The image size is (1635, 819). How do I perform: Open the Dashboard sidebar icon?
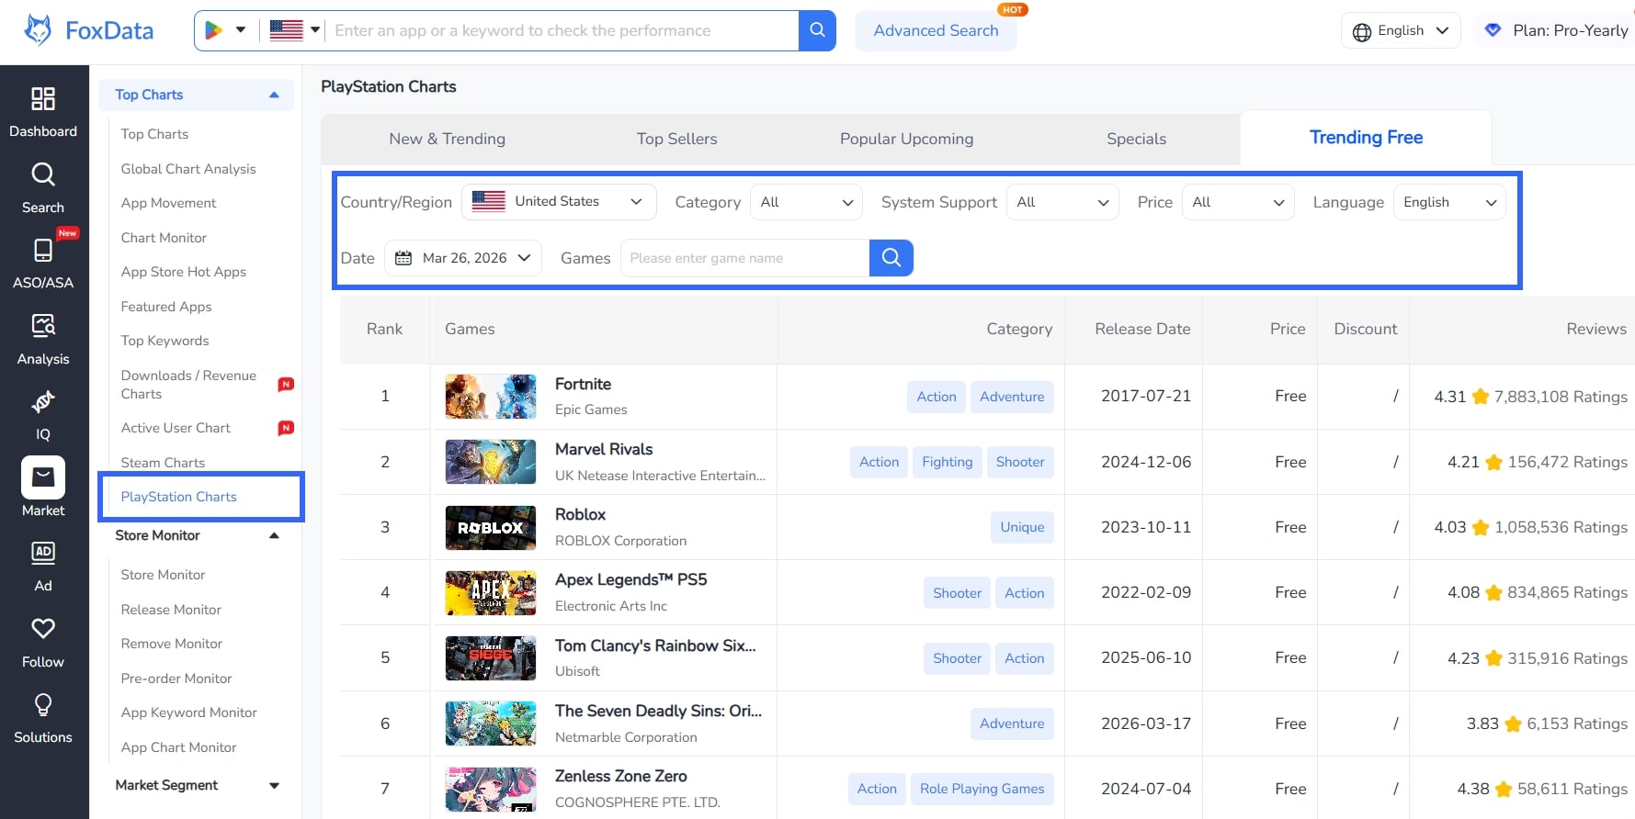pyautogui.click(x=43, y=98)
